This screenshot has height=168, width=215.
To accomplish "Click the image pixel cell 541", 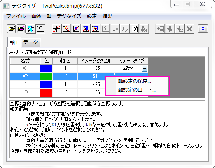I will tap(96, 76).
